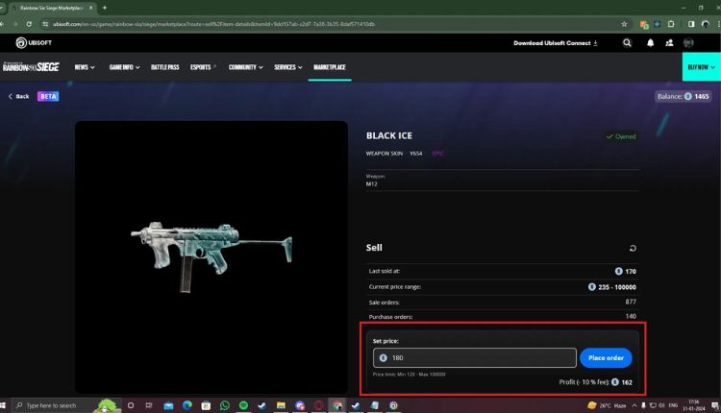Click the Purchase orders count 140
This screenshot has width=721, height=413.
[631, 317]
